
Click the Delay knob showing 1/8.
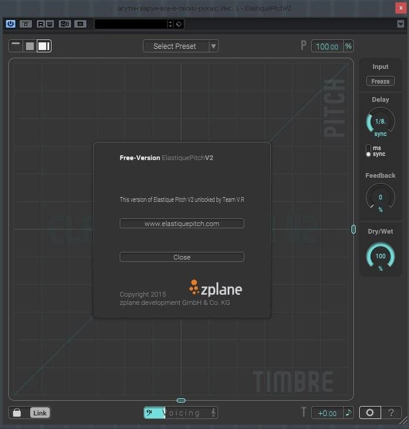(380, 122)
